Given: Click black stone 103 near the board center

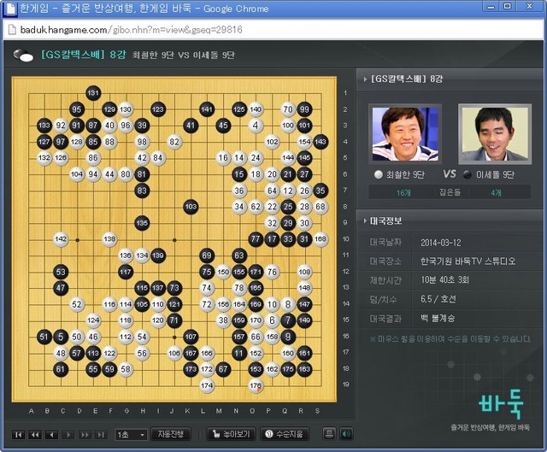Looking at the screenshot, I should click(191, 207).
